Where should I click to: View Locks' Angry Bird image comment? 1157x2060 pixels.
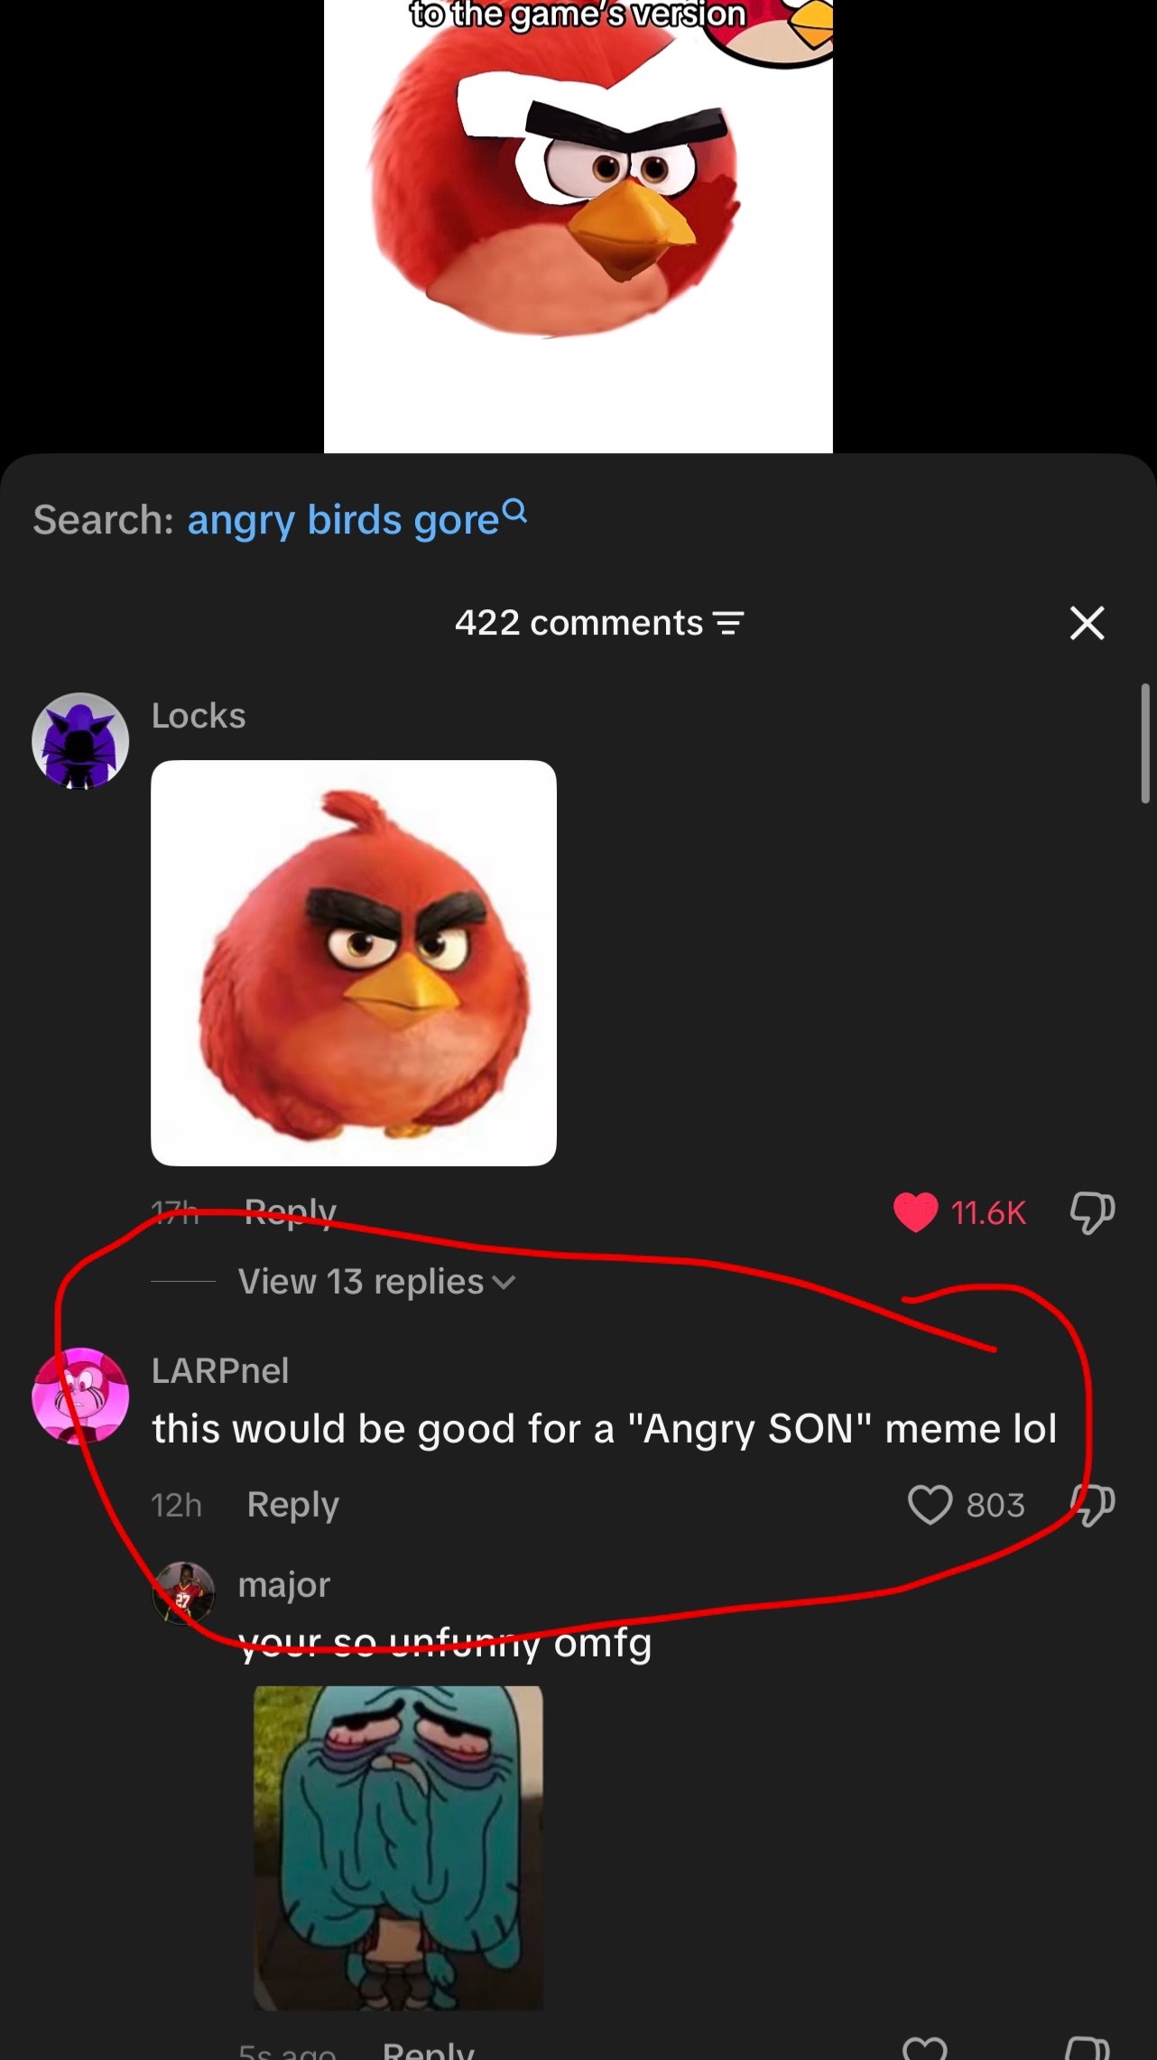tap(354, 963)
